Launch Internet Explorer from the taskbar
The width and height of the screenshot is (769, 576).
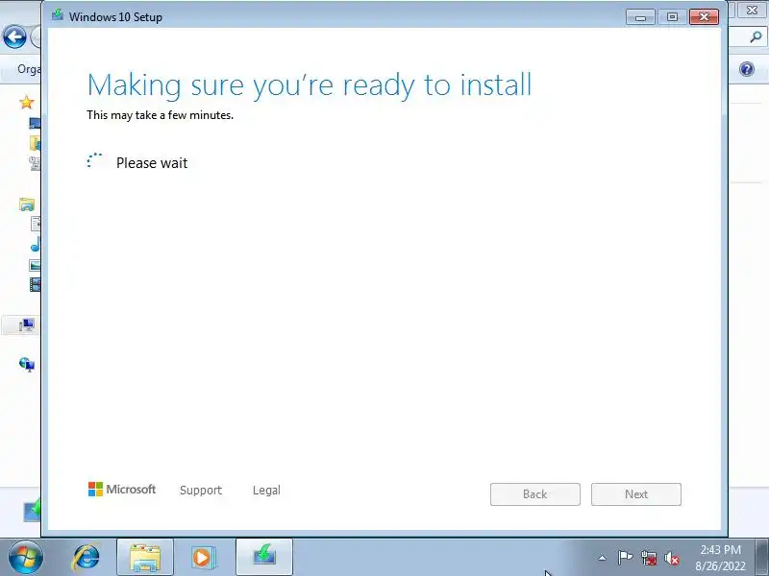(86, 558)
